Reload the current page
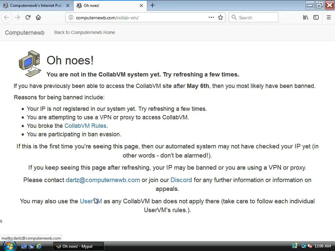This screenshot has height=251, width=335. click(x=28, y=18)
